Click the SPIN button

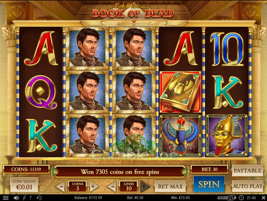[x=209, y=184]
